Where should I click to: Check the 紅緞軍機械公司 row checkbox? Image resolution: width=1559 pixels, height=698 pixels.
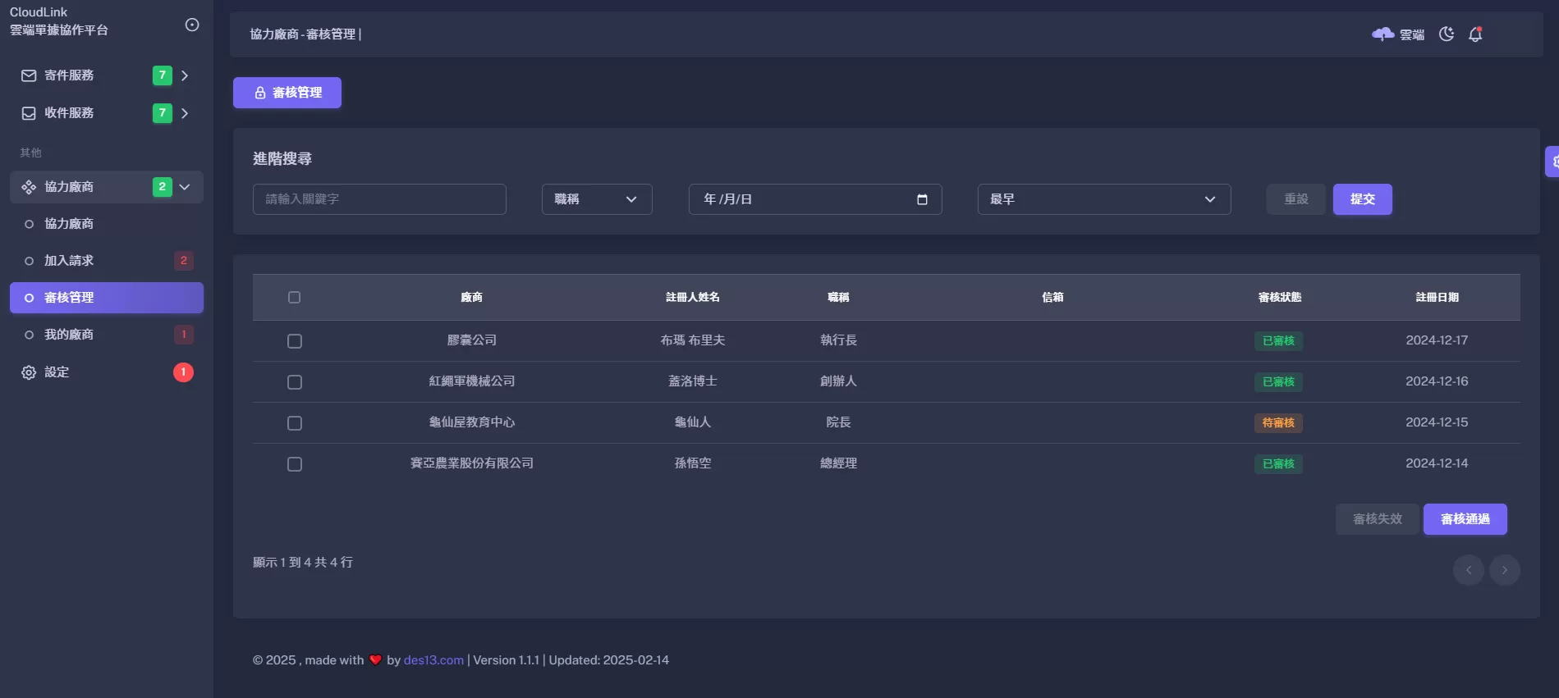coord(295,382)
